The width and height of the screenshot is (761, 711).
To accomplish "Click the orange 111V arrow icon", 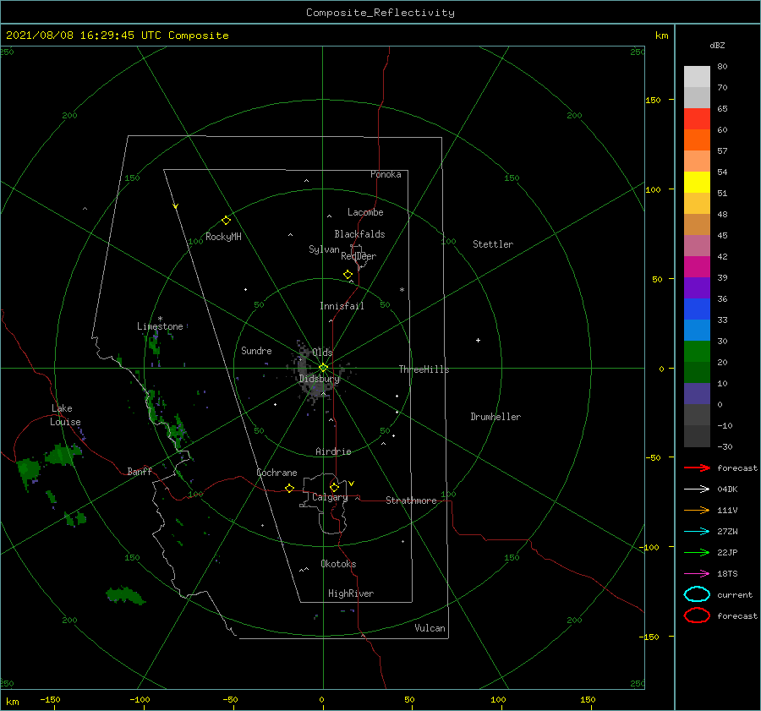I will tap(697, 510).
